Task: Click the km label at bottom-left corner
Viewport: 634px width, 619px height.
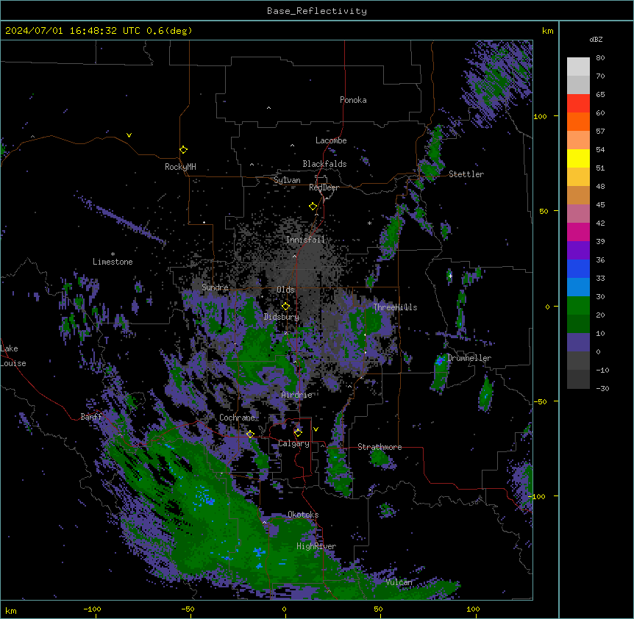Action: click(11, 611)
